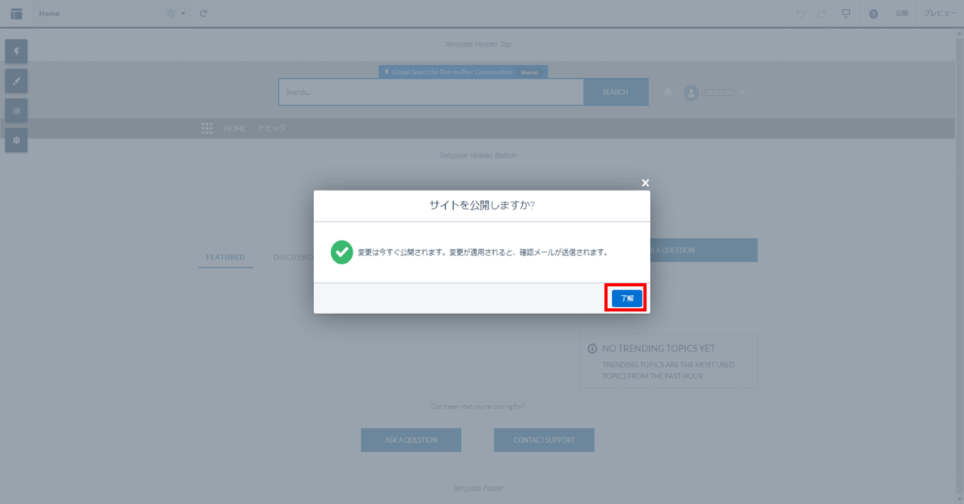Click the 公開 publish button
The image size is (964, 504).
[901, 14]
